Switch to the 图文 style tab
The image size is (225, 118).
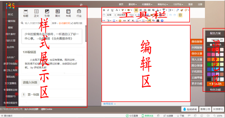coord(58,13)
